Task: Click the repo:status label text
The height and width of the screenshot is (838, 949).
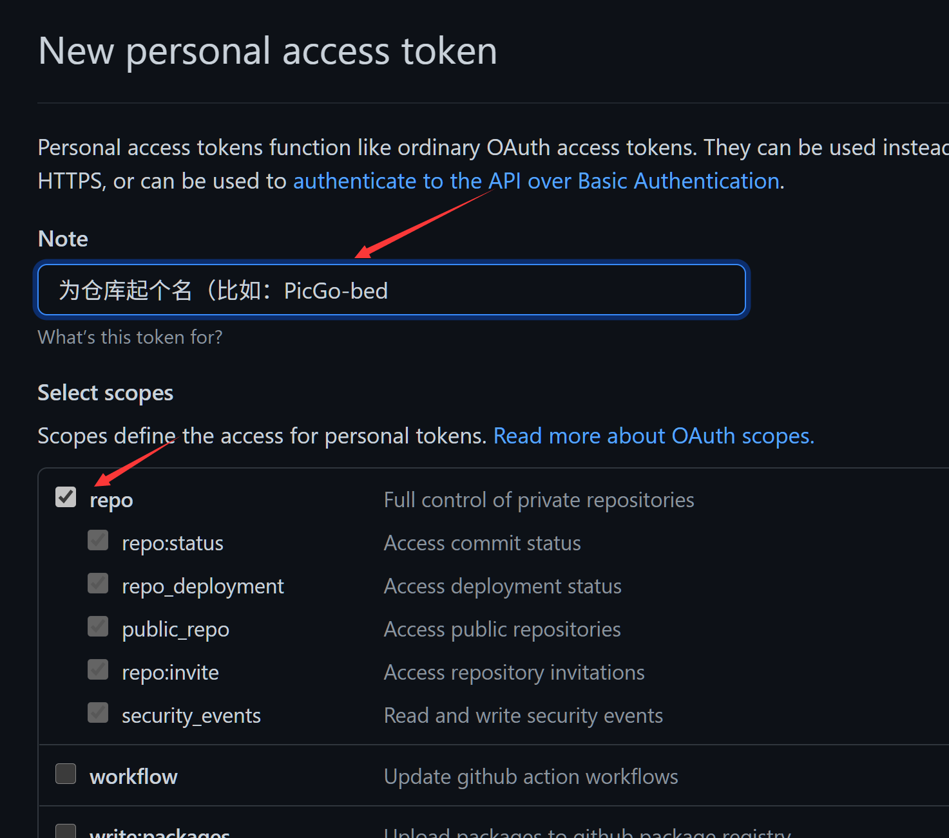Action: 173,543
